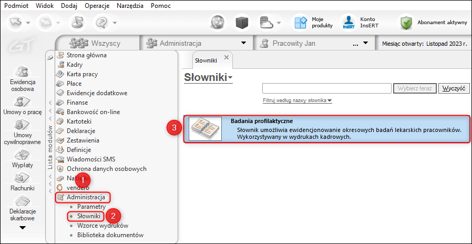Click the Wyczyść button
Screen dimensions: 472x244
coord(454,88)
